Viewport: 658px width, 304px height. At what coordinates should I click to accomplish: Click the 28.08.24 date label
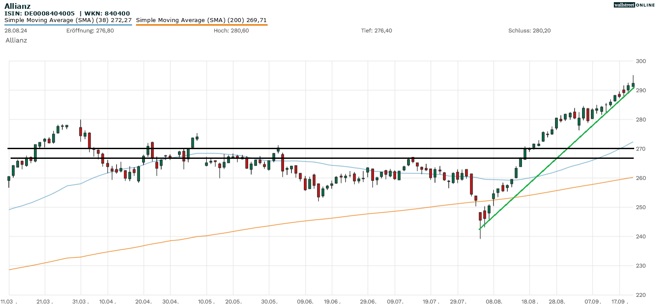[15, 31]
